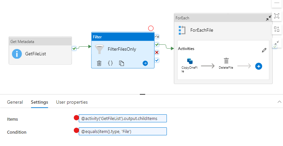Edit ForEach activities with pencil icon
The height and width of the screenshot is (146, 283).
[x=264, y=50]
